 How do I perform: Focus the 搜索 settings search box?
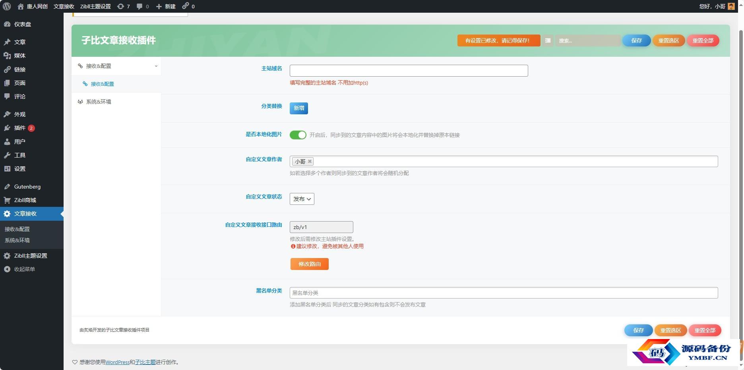click(x=588, y=40)
